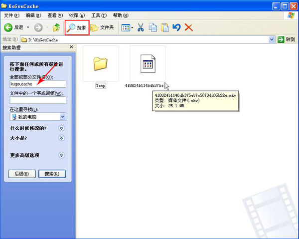
Task: Minimize the KuGouCache window
Action: (276, 6)
